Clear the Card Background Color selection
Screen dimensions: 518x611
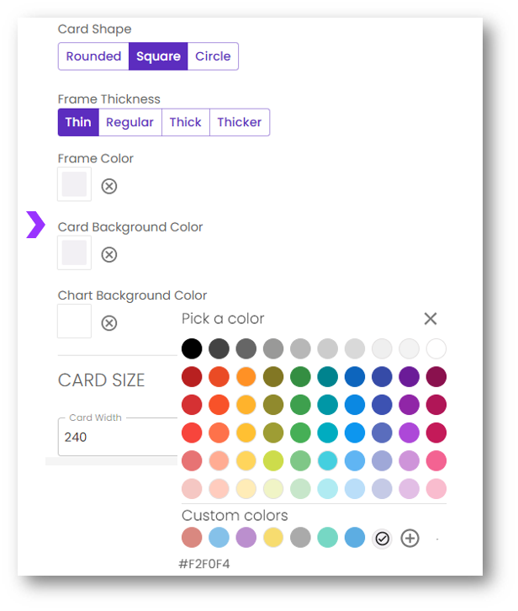coord(109,254)
